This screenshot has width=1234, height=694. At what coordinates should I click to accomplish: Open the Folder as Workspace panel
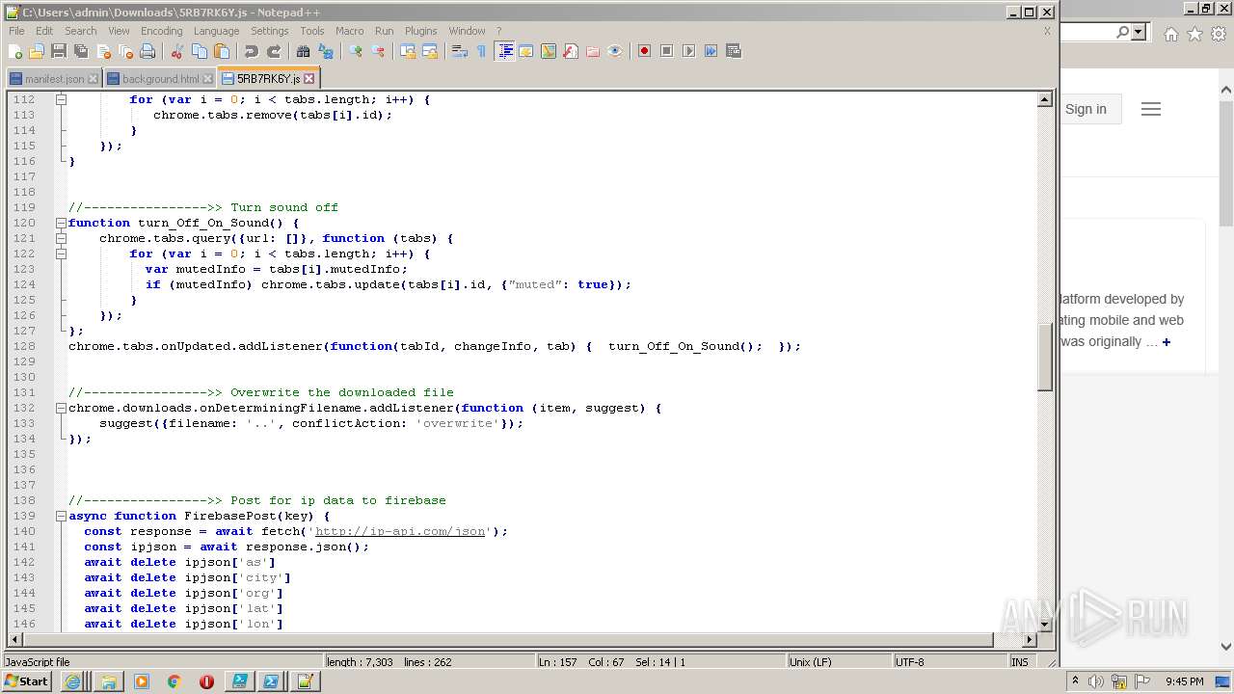(593, 51)
